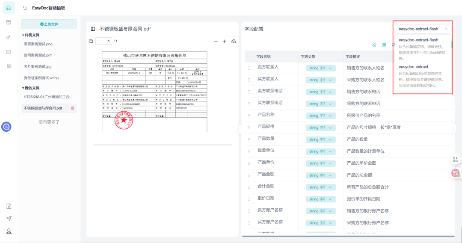The image size is (462, 243).
Task: Open the billing card icon in sidebar
Action: [9, 51]
